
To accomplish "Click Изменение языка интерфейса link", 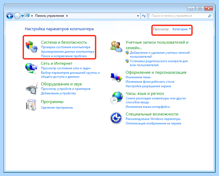I will pyautogui.click(x=148, y=107).
